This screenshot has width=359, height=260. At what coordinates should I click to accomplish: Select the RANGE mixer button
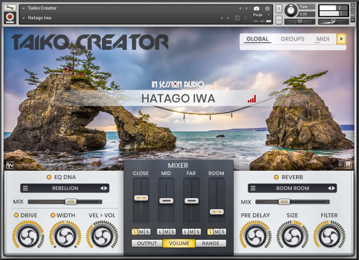211,243
